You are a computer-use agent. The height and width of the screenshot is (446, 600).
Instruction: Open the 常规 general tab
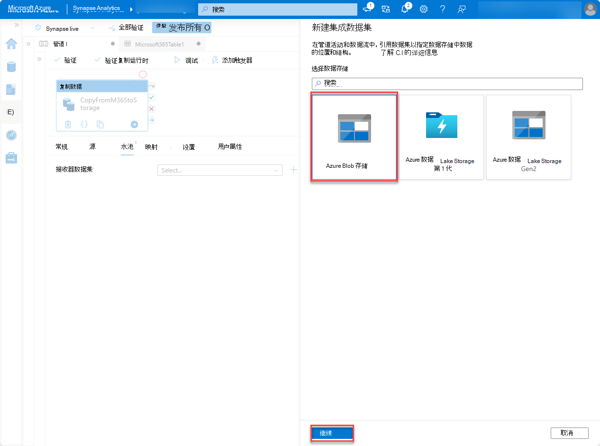tap(62, 147)
